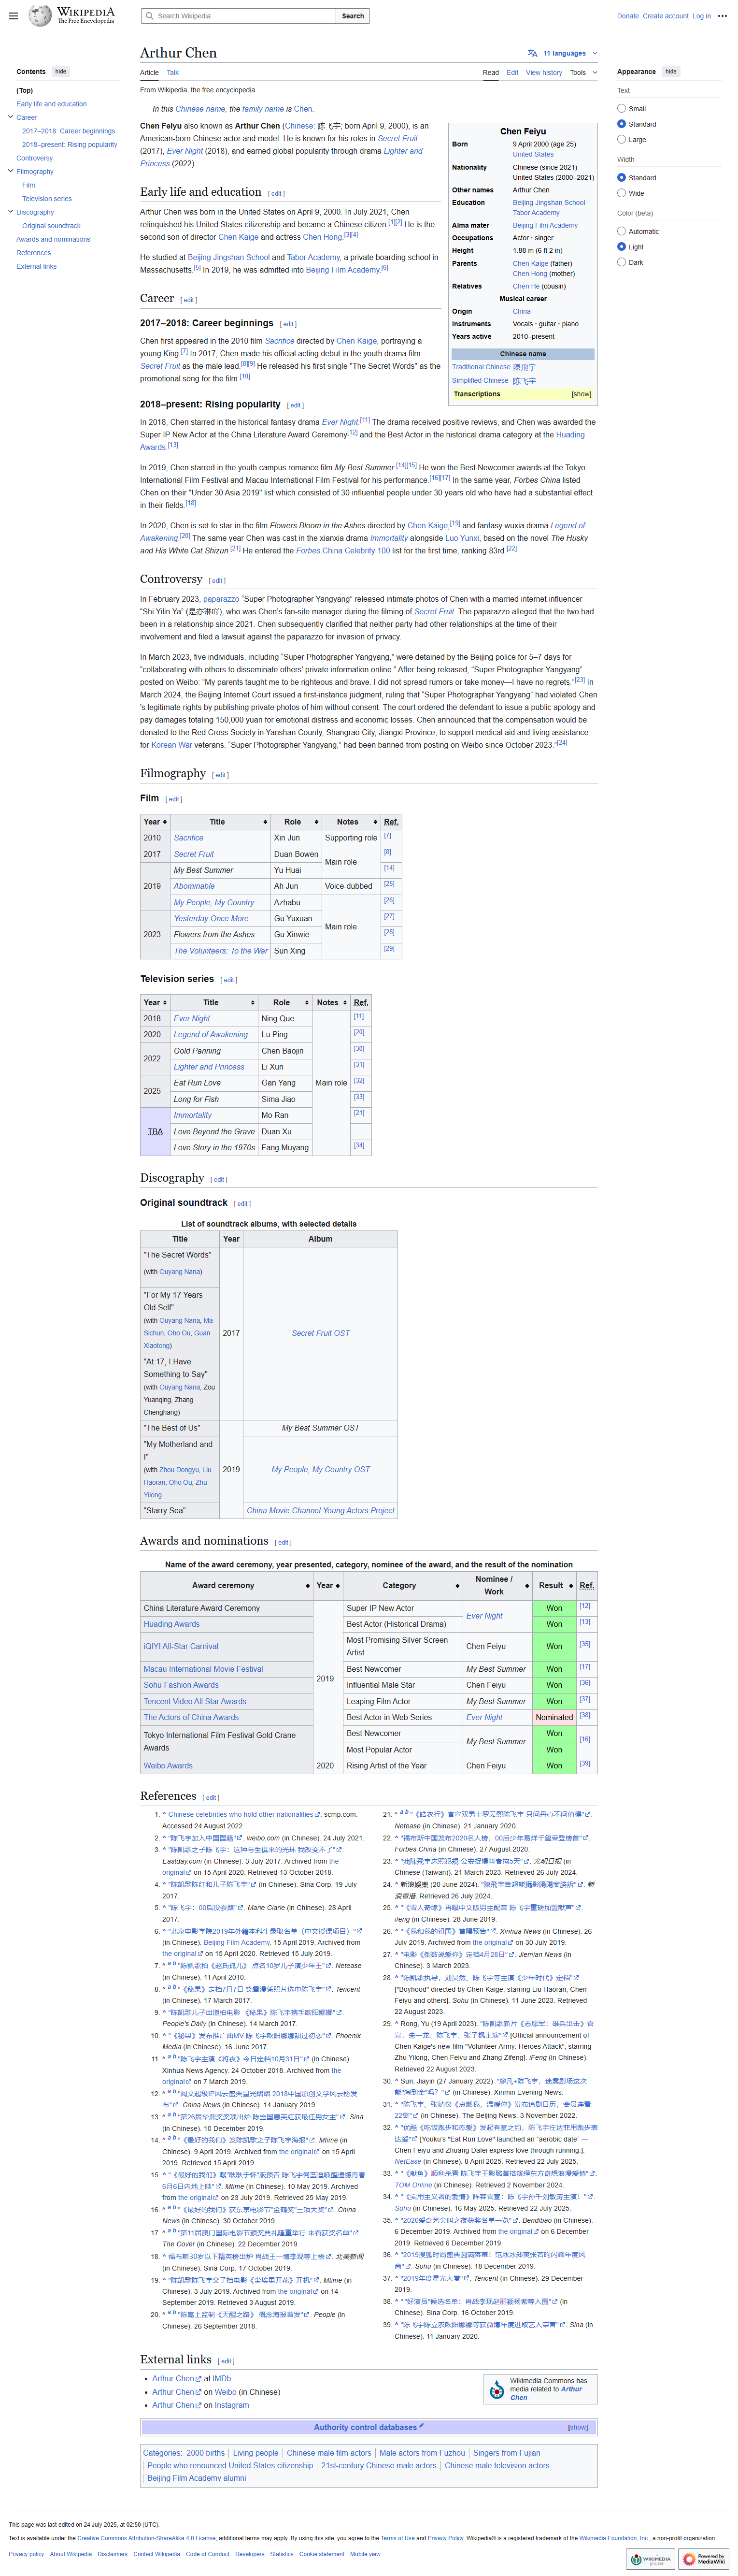
Task: Open the Create account link
Action: click(x=665, y=16)
